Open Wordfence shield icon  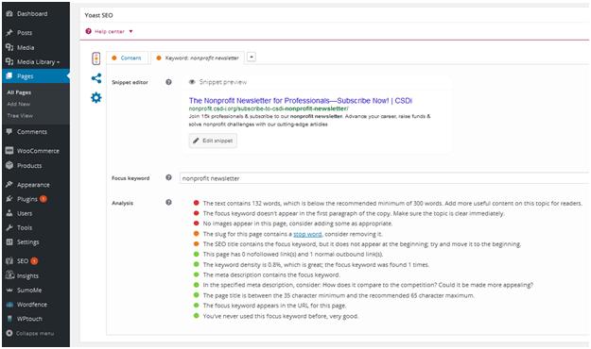pos(9,305)
